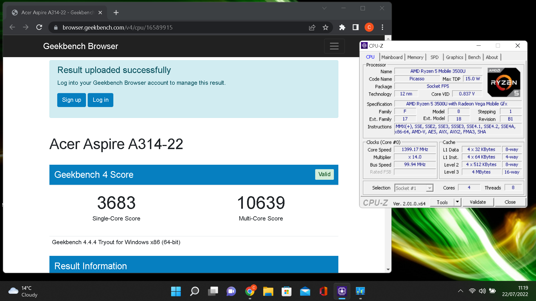Bookmark this page with the star icon
This screenshot has width=536, height=301.
pyautogui.click(x=326, y=27)
